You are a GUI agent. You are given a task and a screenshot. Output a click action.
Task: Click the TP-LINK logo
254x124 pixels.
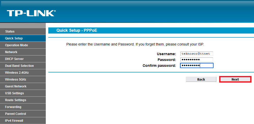(x=31, y=13)
